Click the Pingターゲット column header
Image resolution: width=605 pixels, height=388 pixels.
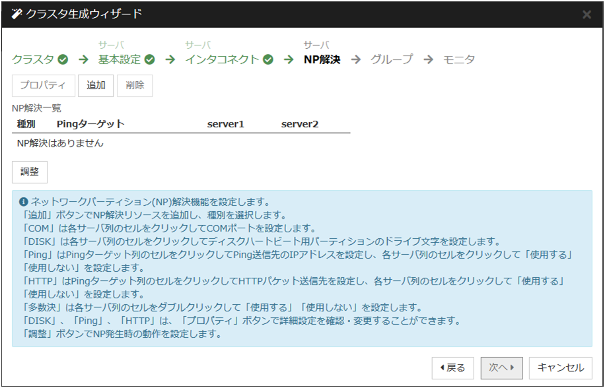[x=90, y=124]
